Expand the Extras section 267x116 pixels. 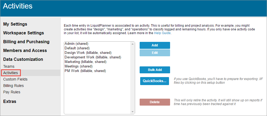(10, 101)
